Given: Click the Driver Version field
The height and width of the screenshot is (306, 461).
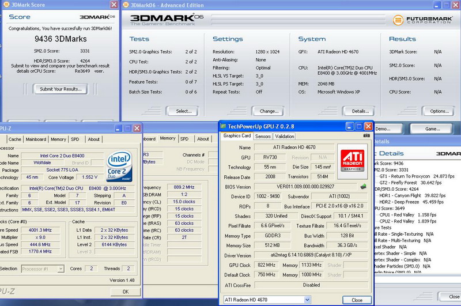Looking at the screenshot, I should [x=311, y=255].
